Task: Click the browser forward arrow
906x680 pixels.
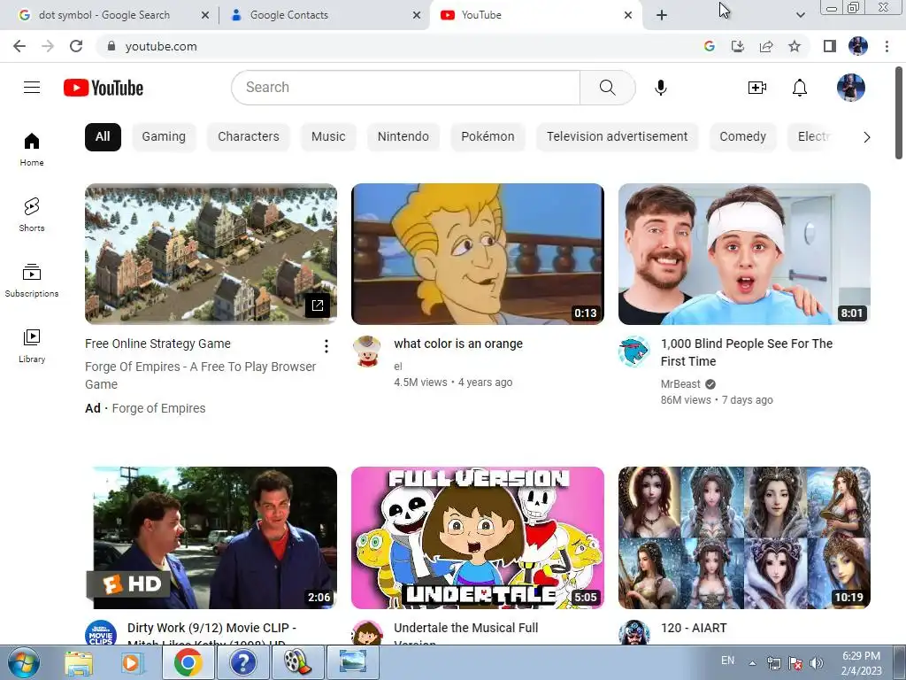Action: tap(48, 46)
